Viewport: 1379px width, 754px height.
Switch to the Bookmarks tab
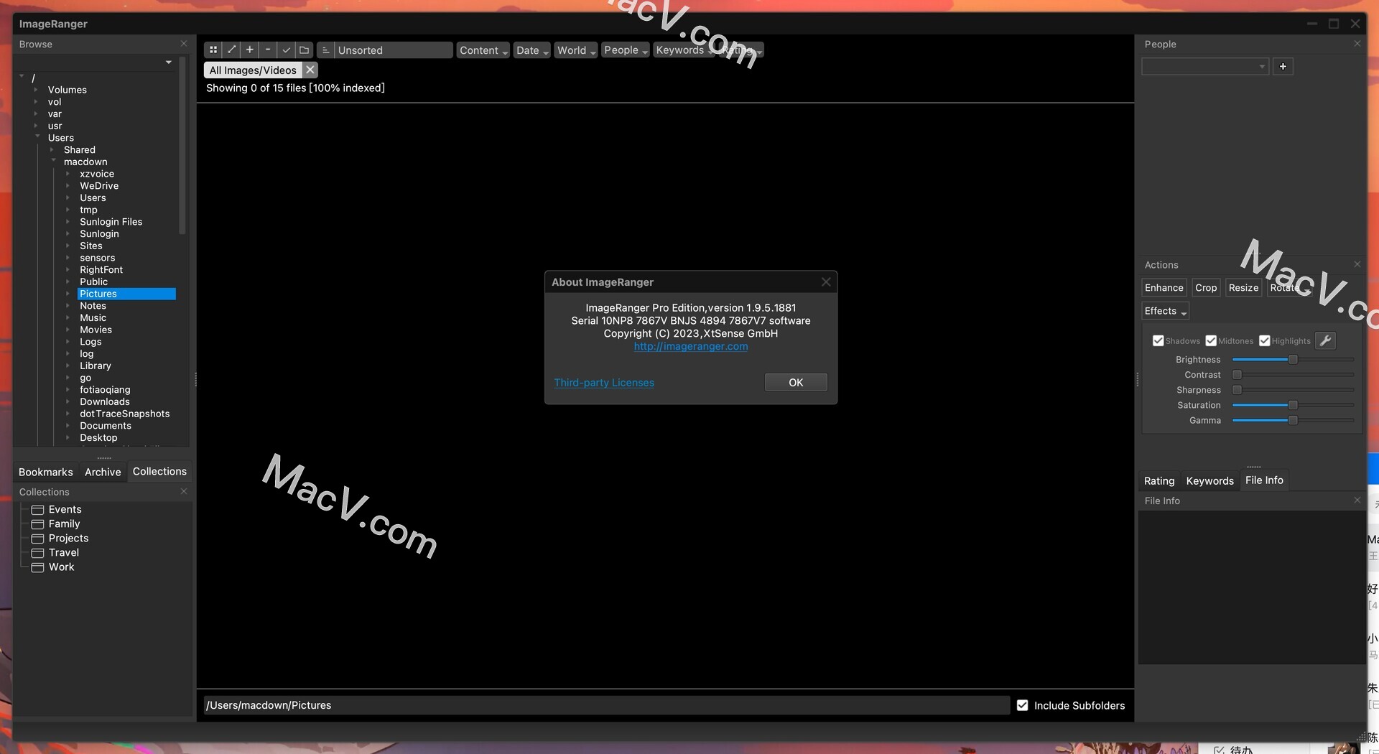(x=46, y=472)
